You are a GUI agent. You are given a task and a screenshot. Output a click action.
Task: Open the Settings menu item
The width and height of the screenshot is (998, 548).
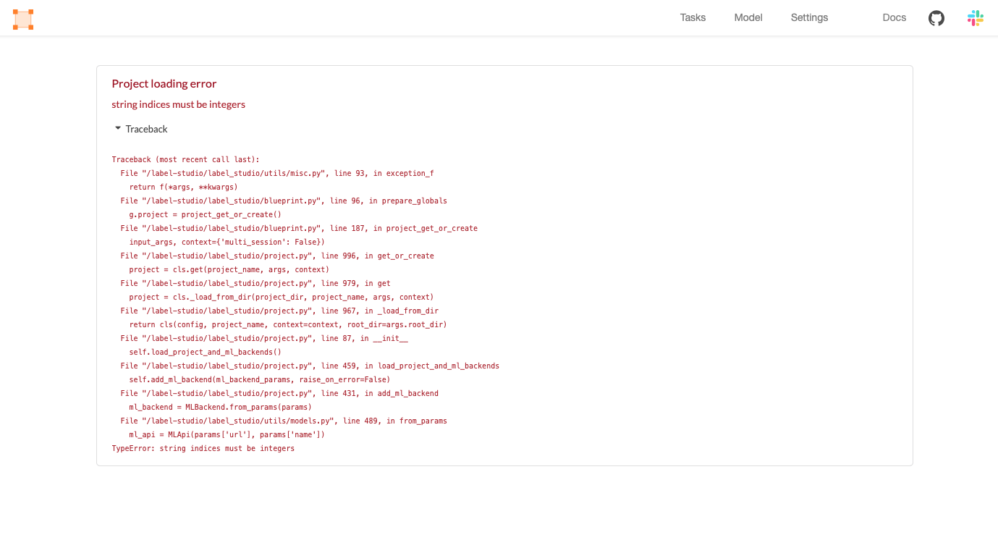click(808, 17)
